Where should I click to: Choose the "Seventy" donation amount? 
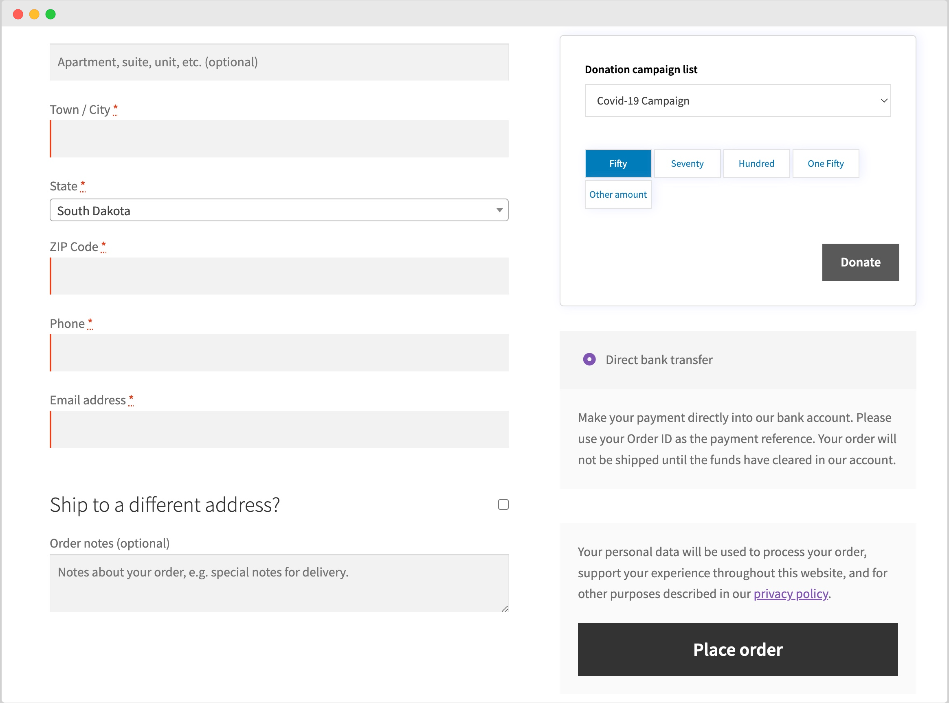(687, 164)
